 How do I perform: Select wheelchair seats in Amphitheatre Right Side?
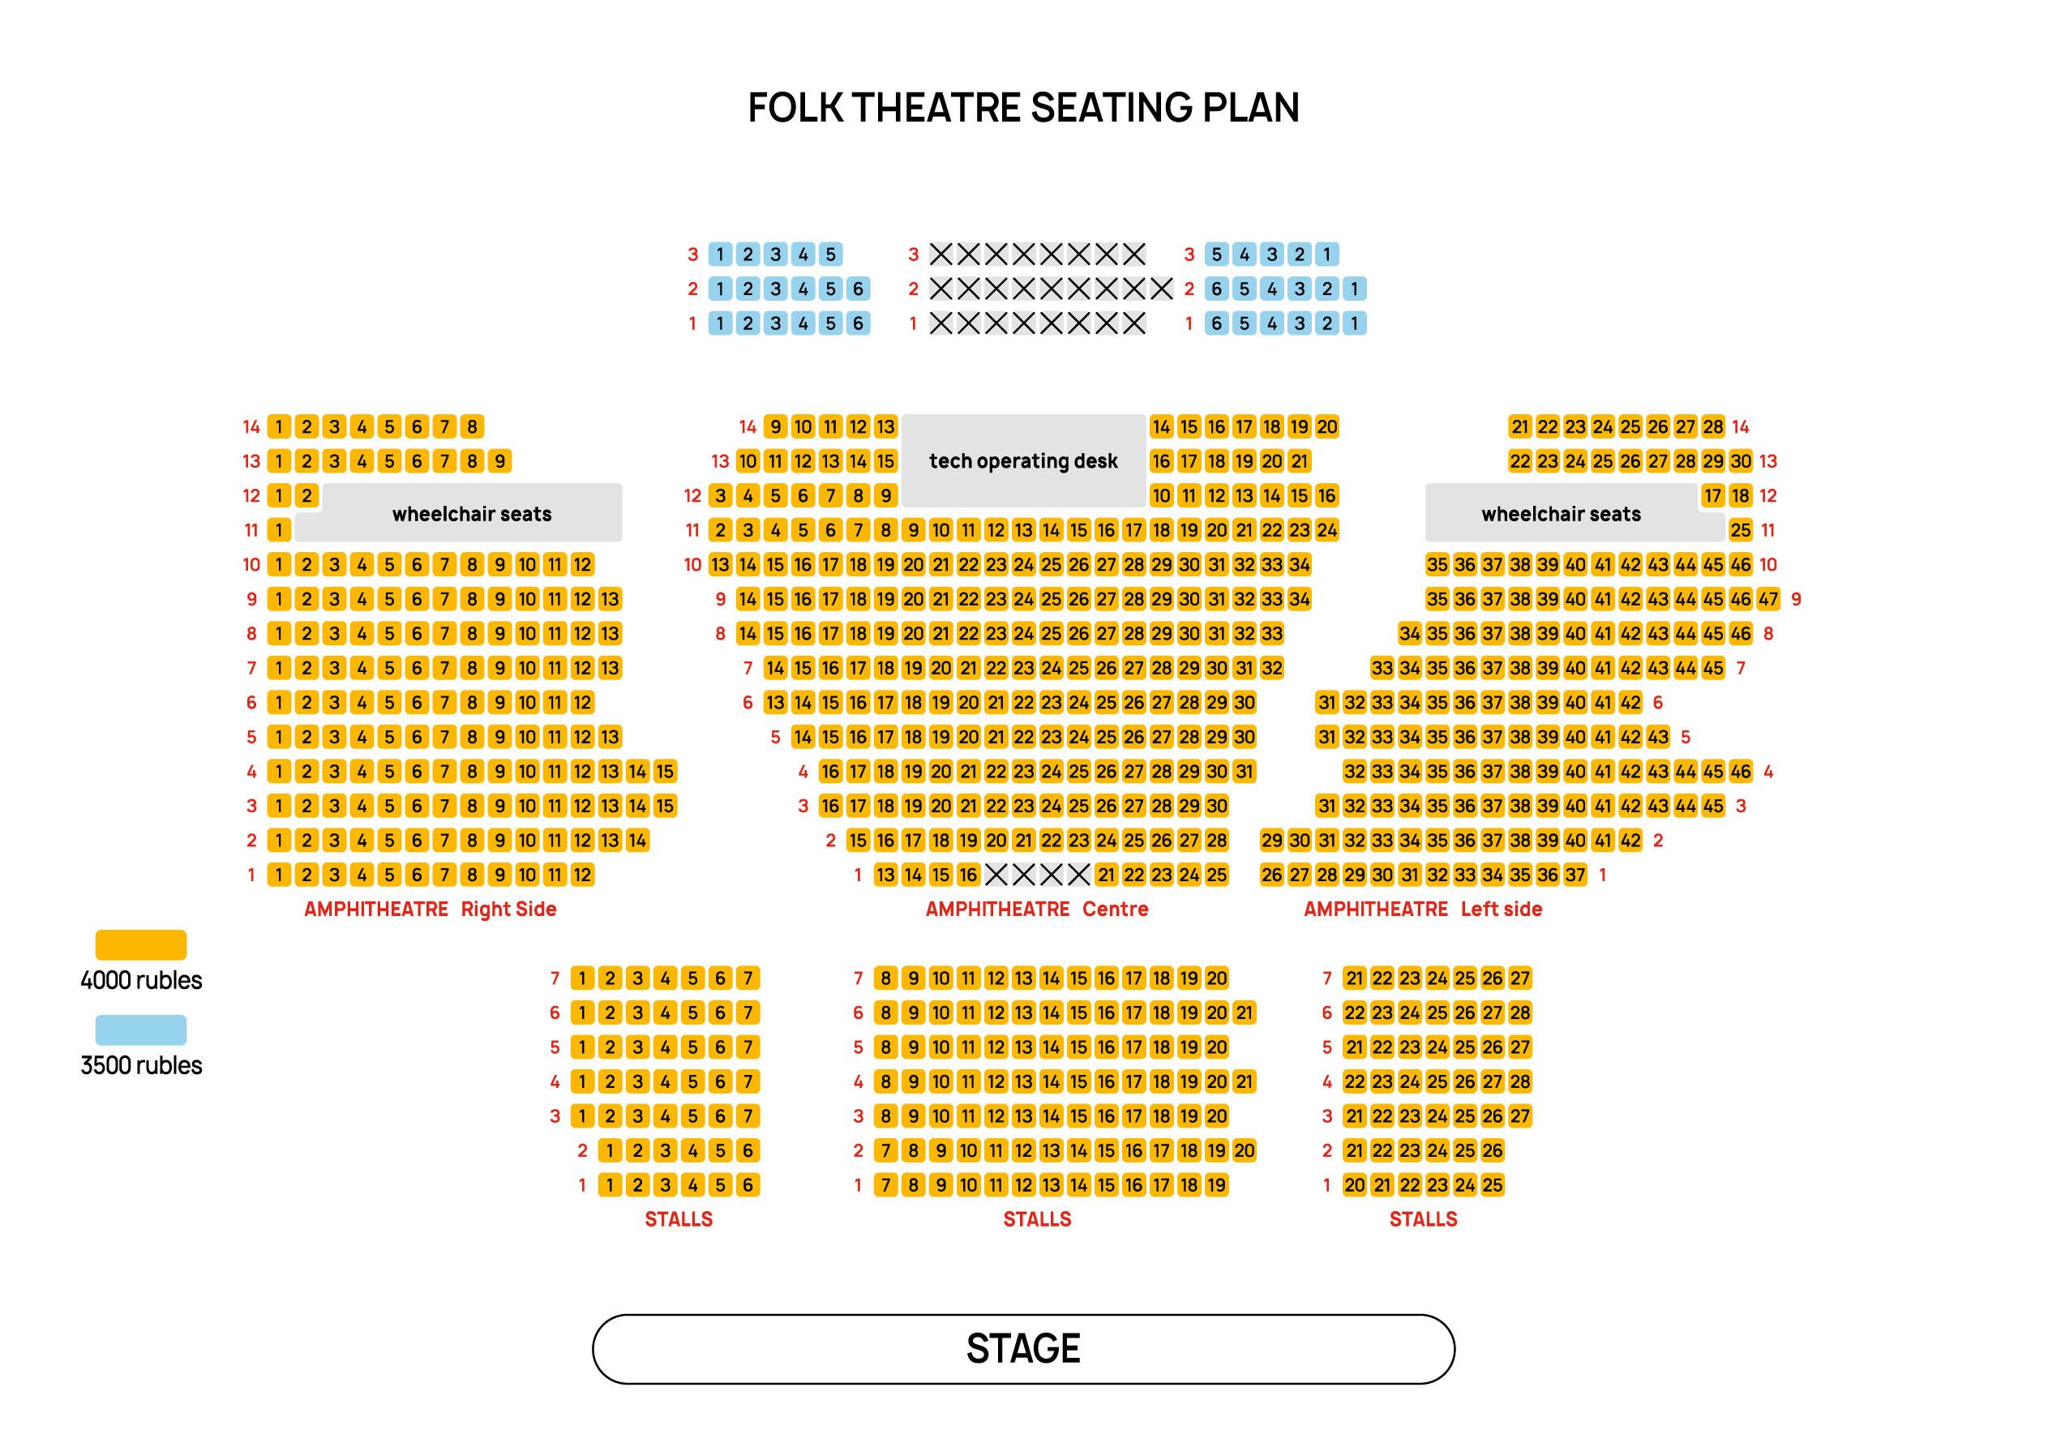[x=471, y=514]
